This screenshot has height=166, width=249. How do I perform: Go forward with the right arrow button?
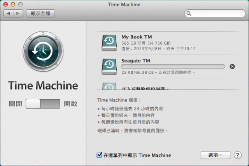pos(18,14)
